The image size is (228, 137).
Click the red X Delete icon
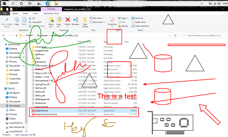click(68, 19)
